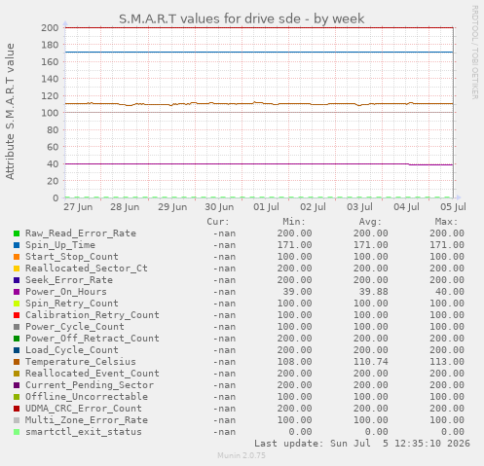Click the smartctl_exit_status light green swatch

click(x=17, y=432)
